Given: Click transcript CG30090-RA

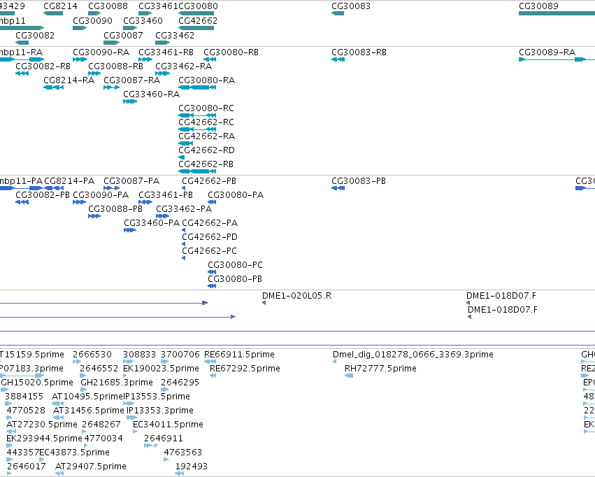Looking at the screenshot, I should tap(101, 52).
